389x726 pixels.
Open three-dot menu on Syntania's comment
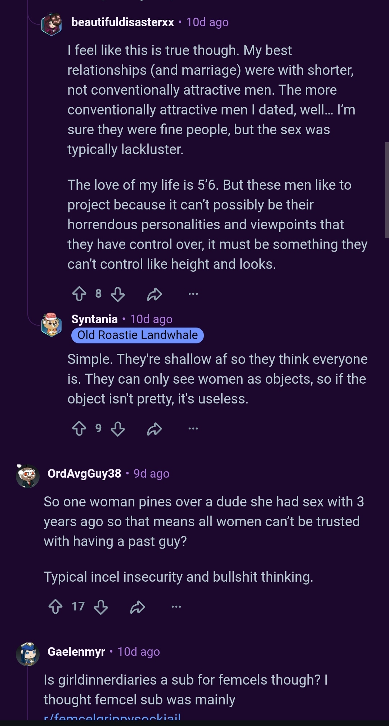tap(193, 428)
